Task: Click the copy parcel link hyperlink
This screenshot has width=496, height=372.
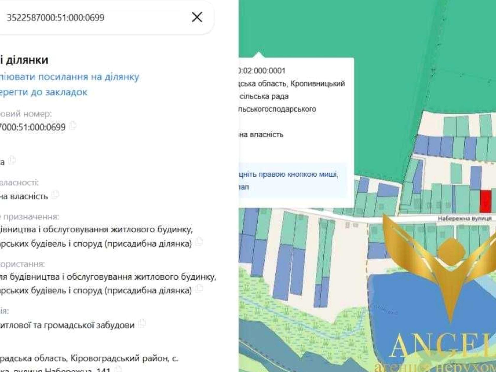Action: pos(69,77)
